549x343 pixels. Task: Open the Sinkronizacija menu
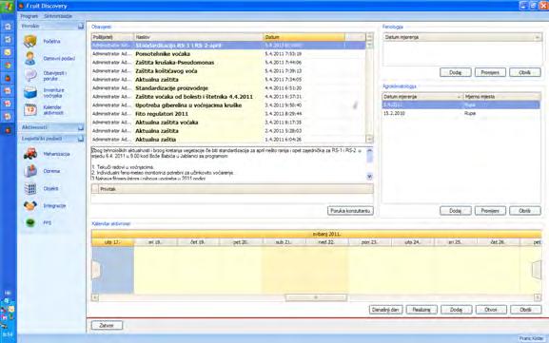tap(58, 16)
